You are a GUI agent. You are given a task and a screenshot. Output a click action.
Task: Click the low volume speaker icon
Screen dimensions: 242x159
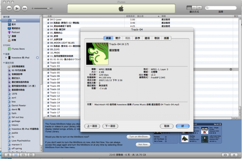(x=33, y=8)
